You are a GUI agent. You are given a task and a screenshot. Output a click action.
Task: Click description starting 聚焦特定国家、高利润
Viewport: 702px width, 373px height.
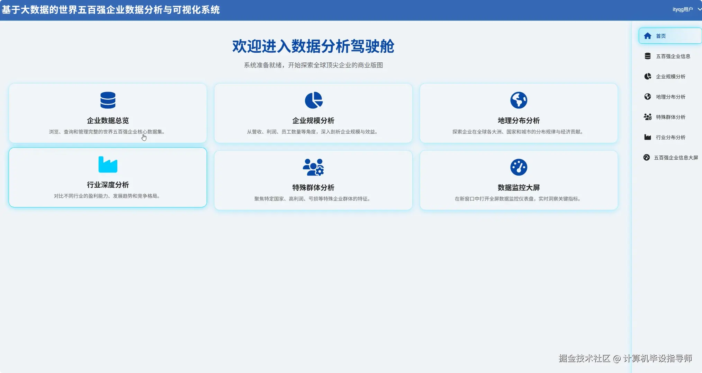(313, 198)
